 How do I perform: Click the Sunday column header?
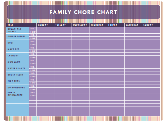pyautogui.click(x=151, y=25)
